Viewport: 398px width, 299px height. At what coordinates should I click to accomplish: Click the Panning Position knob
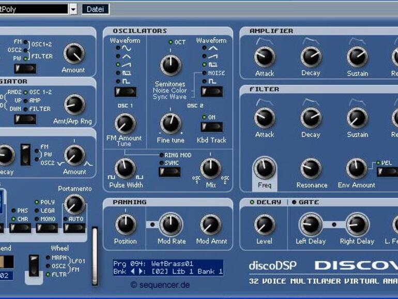click(126, 225)
